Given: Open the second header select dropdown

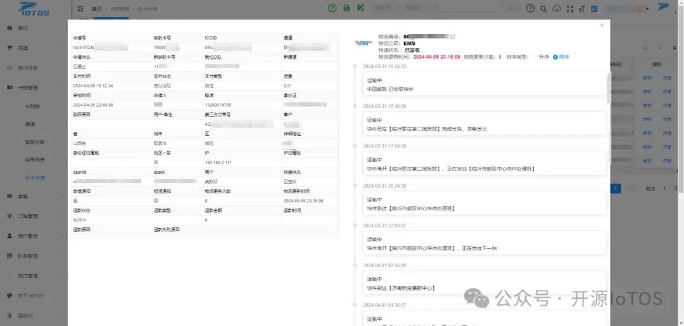Looking at the screenshot, I should coord(419,8).
